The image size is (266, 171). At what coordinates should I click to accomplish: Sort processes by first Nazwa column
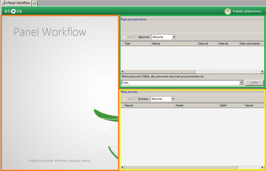150,106
